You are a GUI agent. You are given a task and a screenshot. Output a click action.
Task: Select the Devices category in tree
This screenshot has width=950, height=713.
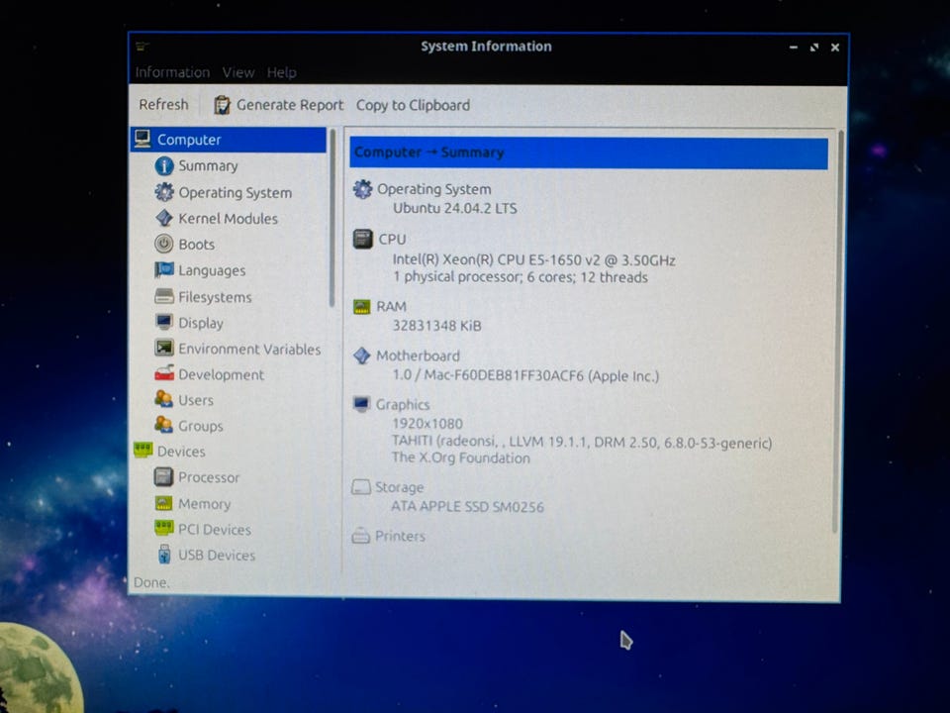pos(181,452)
